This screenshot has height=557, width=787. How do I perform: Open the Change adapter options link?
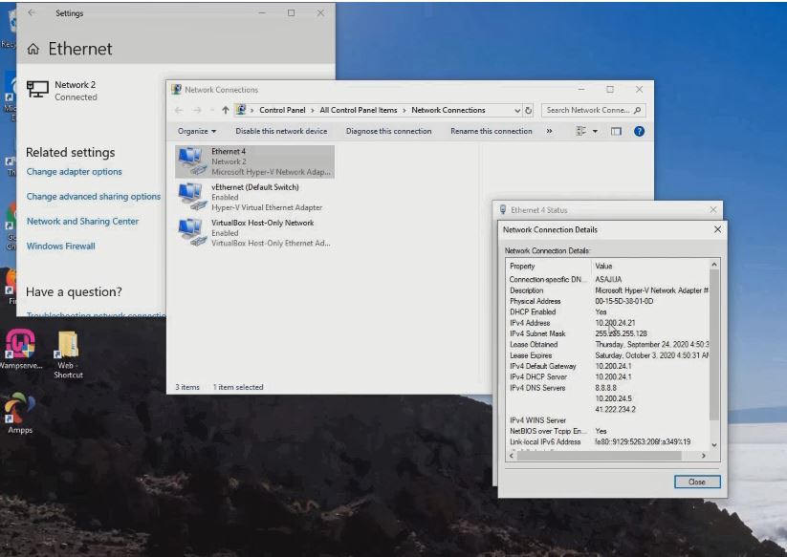pos(75,172)
